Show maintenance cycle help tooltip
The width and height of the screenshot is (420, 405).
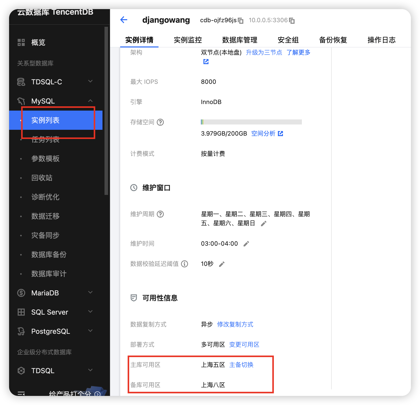pyautogui.click(x=160, y=214)
